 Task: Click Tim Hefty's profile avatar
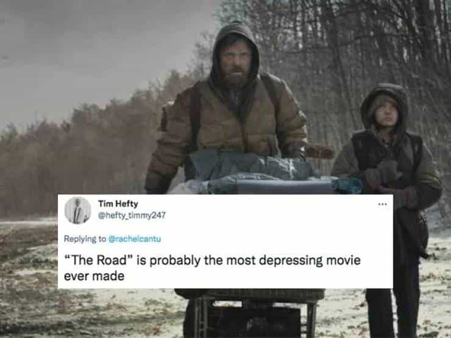(x=77, y=210)
